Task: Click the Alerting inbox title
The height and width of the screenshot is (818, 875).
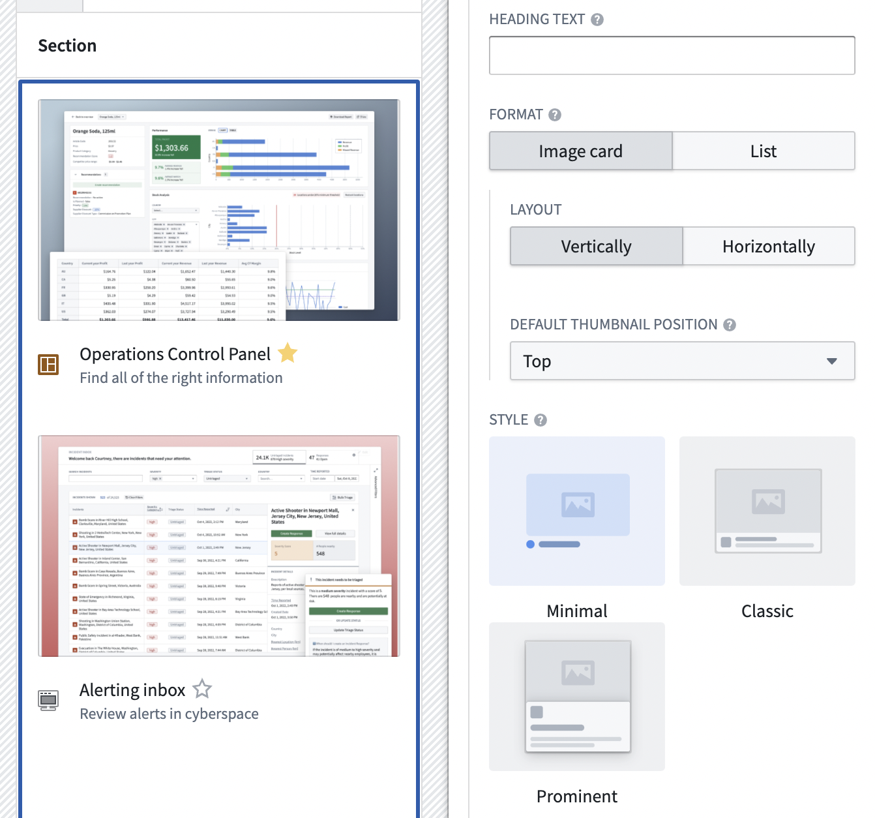Action: tap(132, 690)
